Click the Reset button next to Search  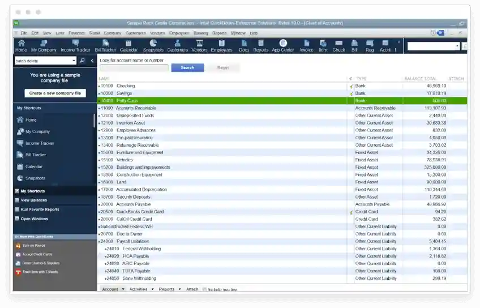(x=223, y=67)
